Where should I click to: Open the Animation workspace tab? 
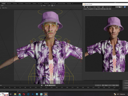click(40, 3)
